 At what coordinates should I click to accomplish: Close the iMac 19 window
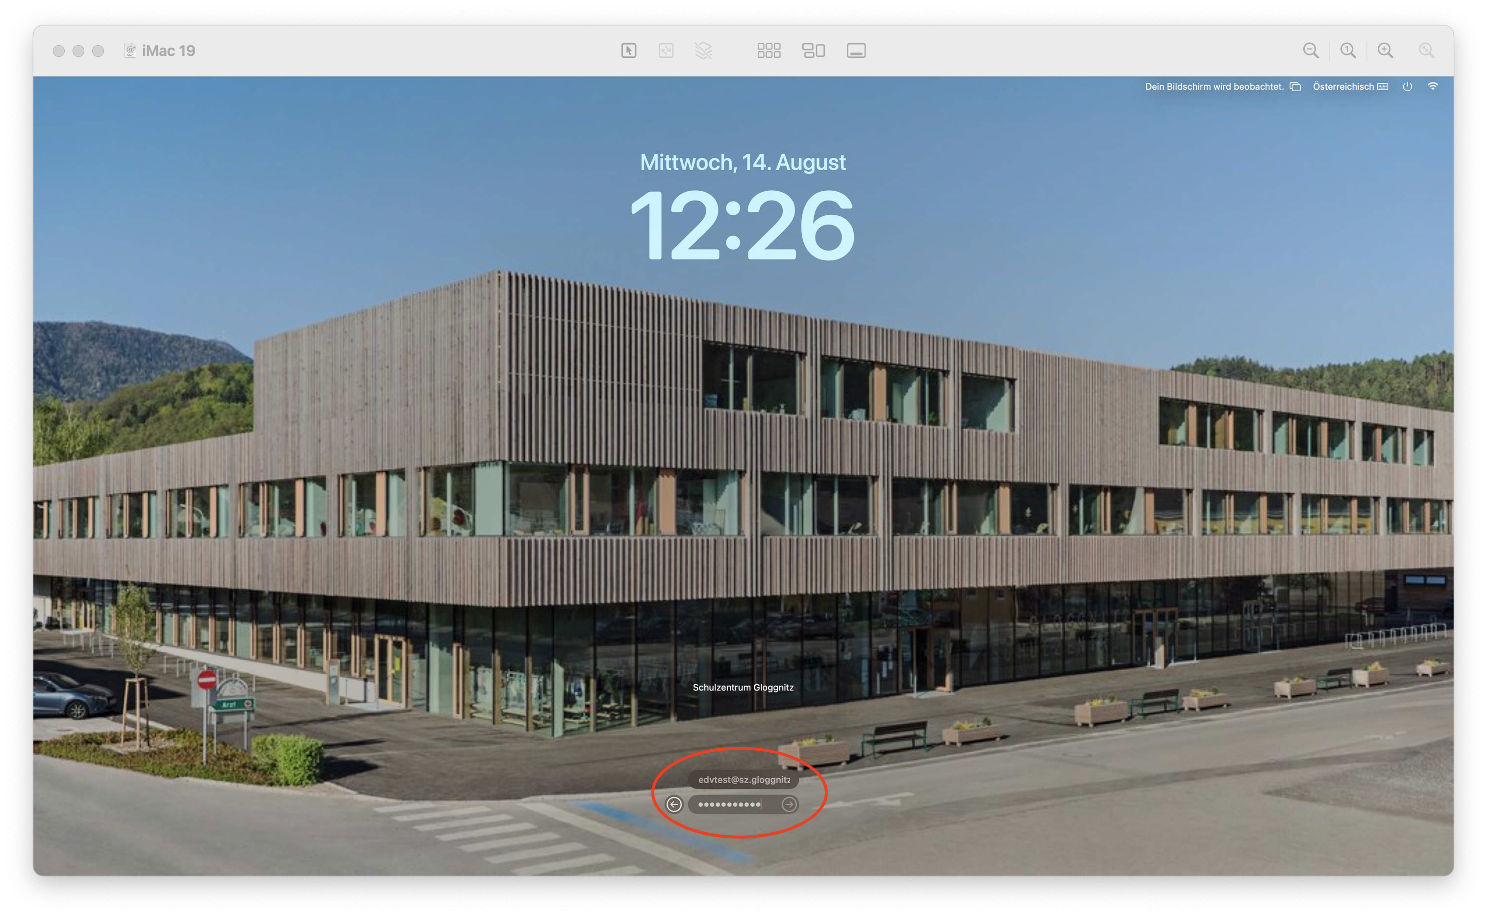point(59,51)
